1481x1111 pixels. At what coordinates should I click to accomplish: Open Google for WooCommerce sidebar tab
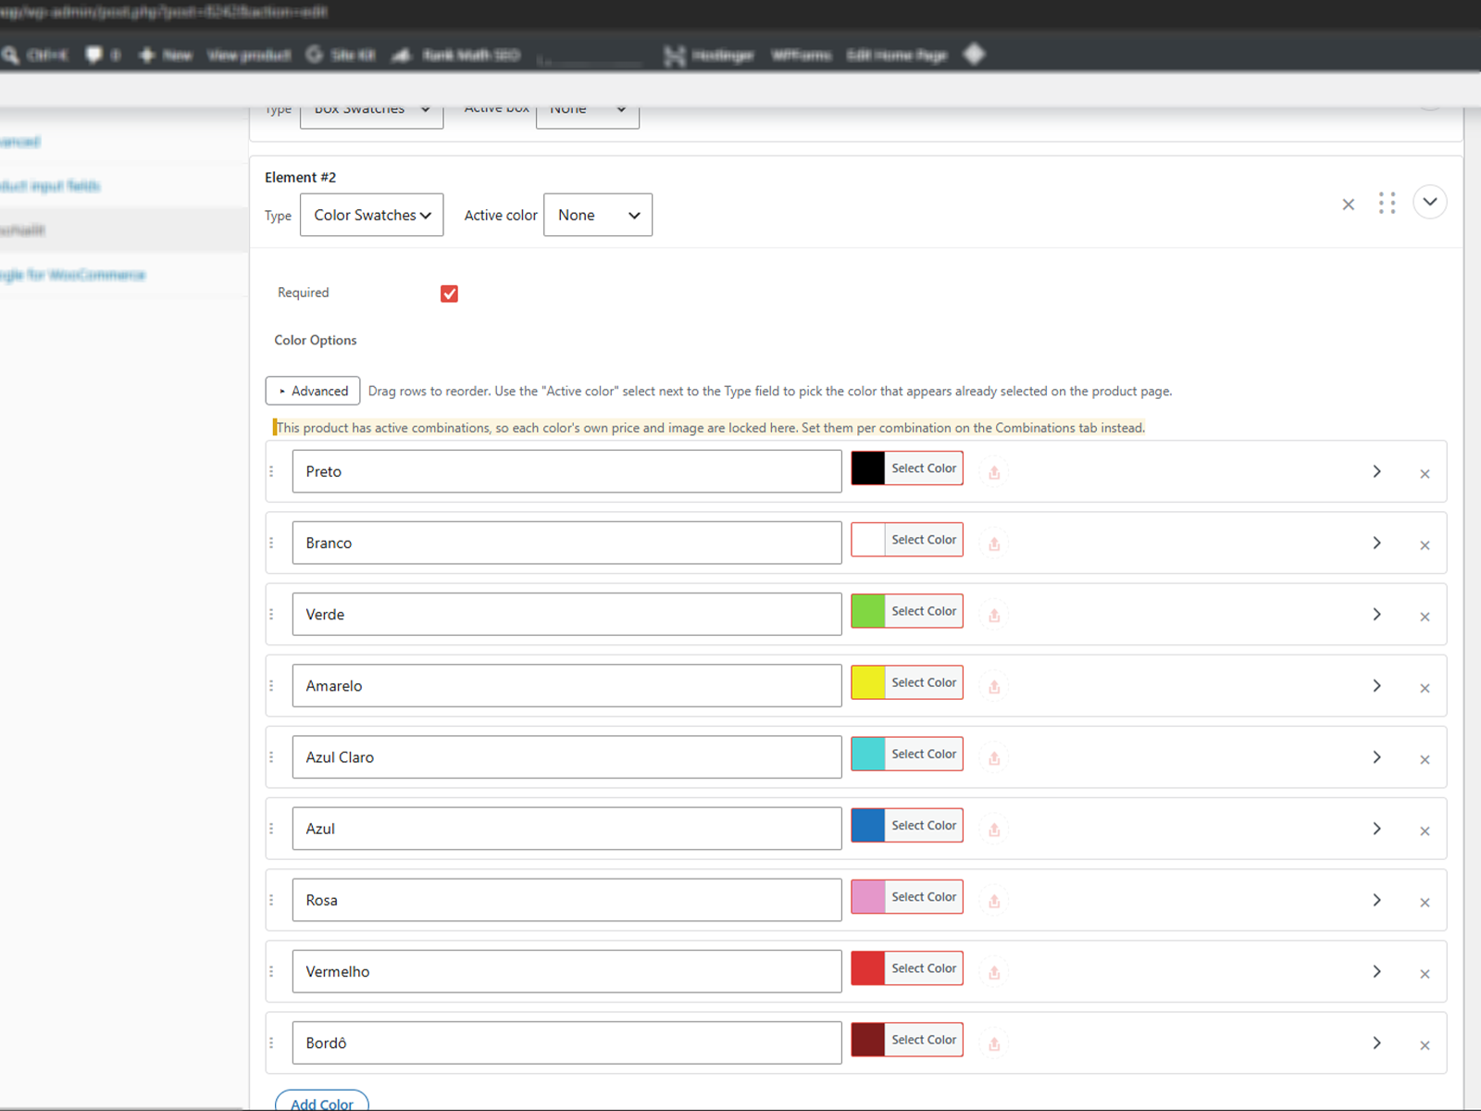73,275
